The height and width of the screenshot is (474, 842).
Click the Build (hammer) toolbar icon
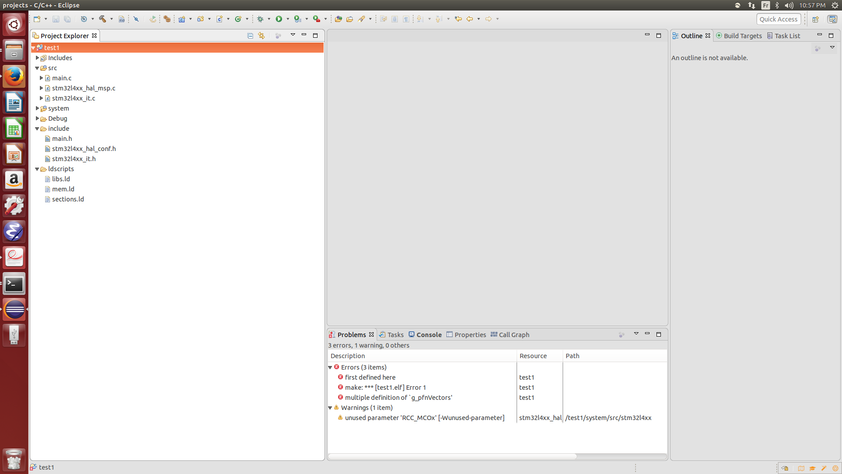tap(103, 19)
